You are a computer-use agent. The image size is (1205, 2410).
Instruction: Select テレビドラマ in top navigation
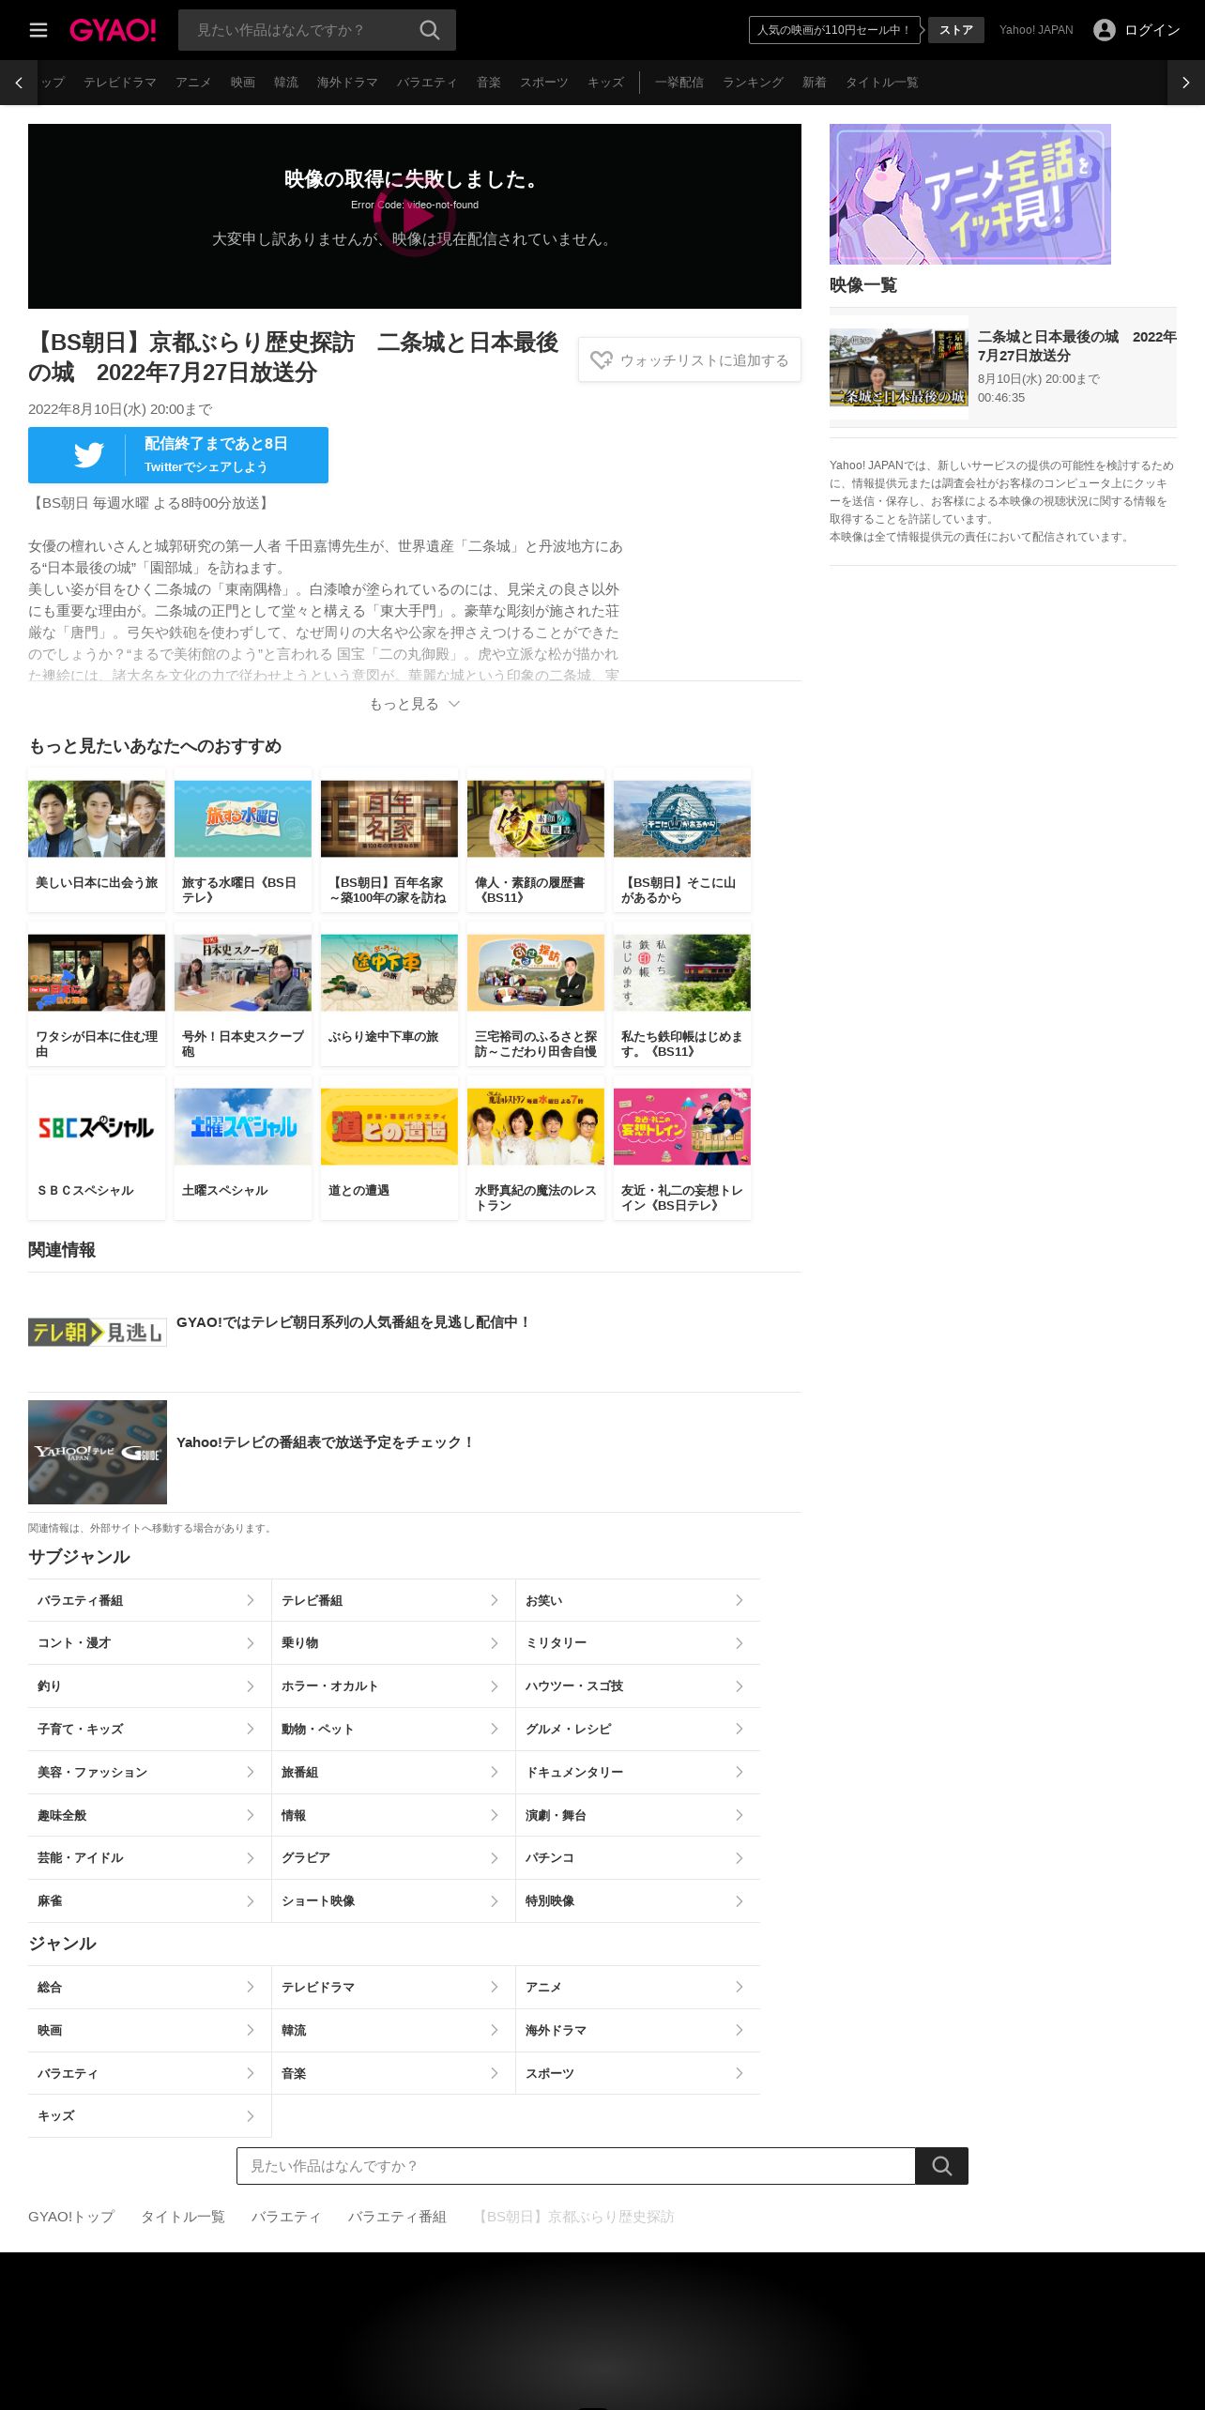[x=120, y=83]
